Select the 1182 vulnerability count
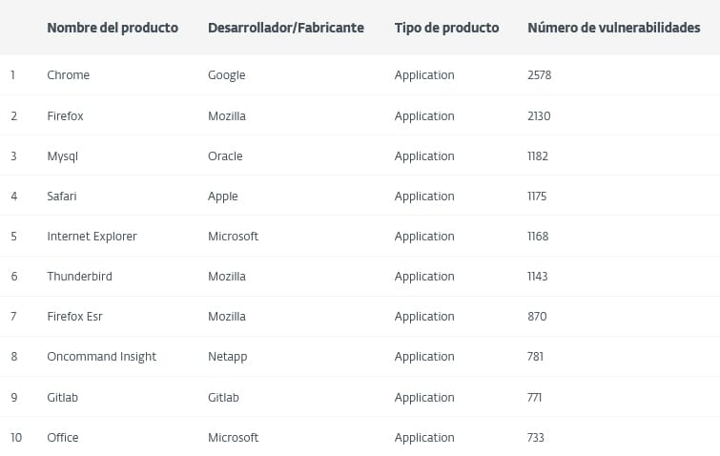The width and height of the screenshot is (720, 456). point(538,156)
